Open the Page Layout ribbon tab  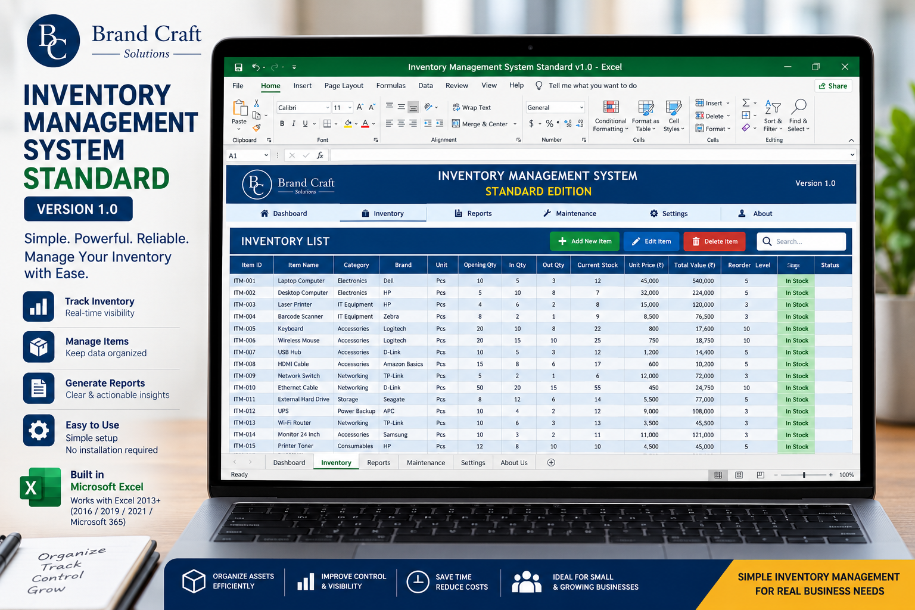344,86
